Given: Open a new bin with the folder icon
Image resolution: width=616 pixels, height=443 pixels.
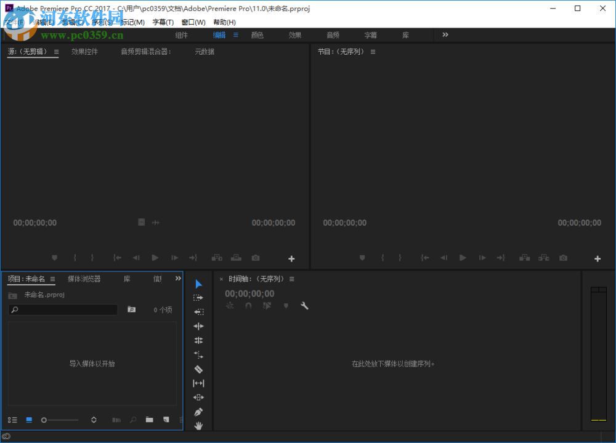Looking at the screenshot, I should point(149,420).
